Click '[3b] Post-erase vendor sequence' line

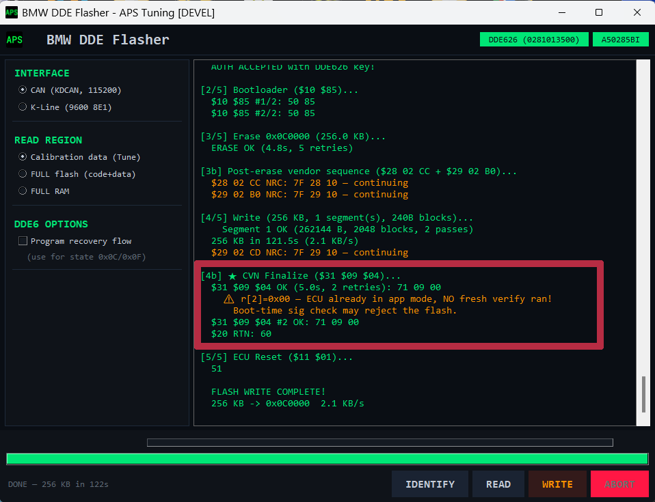358,171
